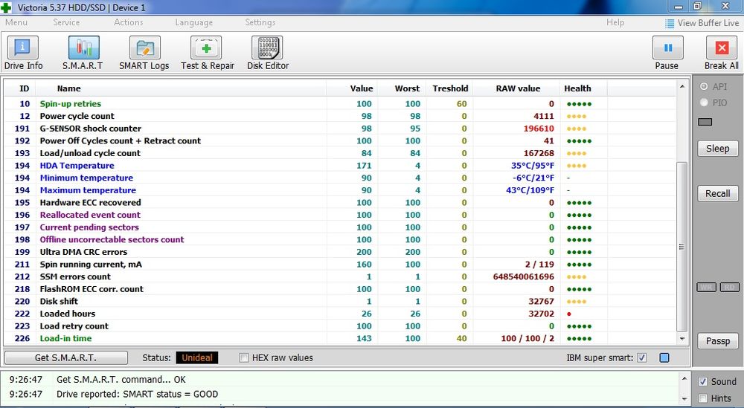The image size is (744, 408).
Task: Click the Get S.M.A.R.T. button
Action: coord(66,357)
